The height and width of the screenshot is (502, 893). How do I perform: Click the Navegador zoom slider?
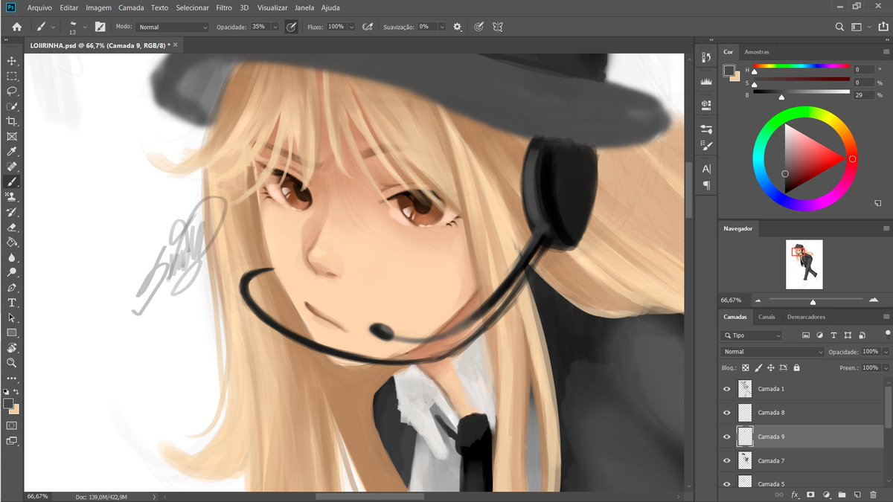[x=813, y=301]
